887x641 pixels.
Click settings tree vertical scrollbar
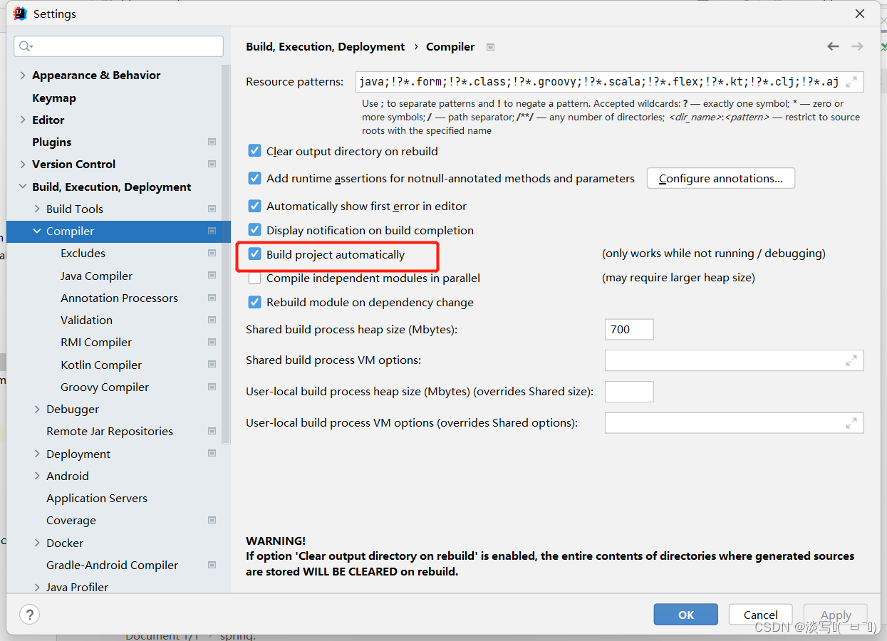[226, 254]
